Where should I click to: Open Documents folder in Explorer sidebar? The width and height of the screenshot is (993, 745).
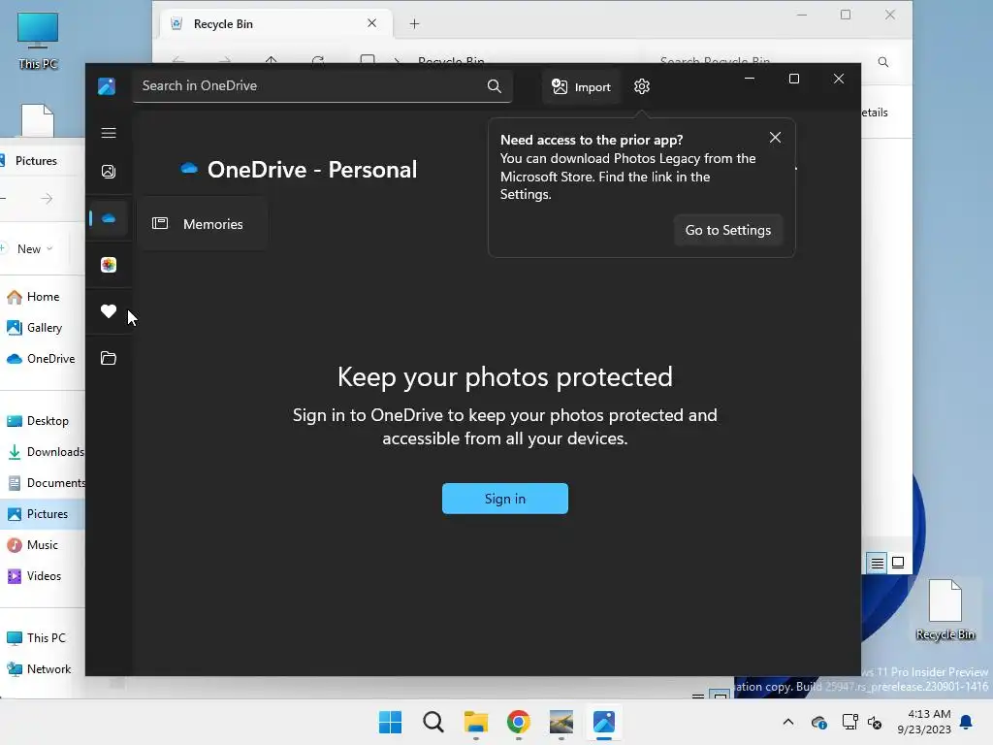43,483
